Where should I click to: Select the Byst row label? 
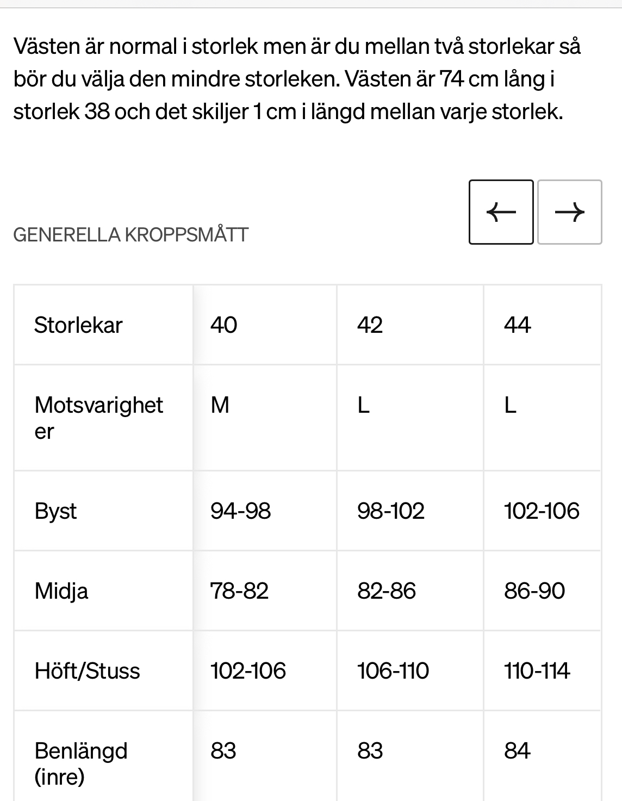55,511
